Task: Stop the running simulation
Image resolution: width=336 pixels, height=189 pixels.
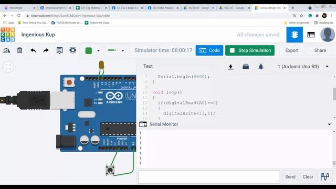Action: click(x=250, y=50)
